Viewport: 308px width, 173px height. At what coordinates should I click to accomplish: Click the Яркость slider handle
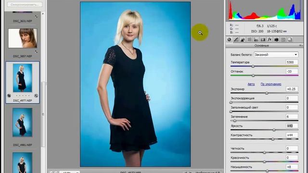point(274,130)
